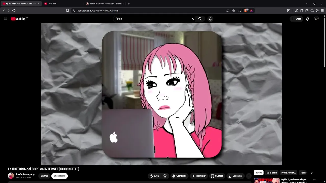Open Profe JeremyX channel name link

coord(24,174)
